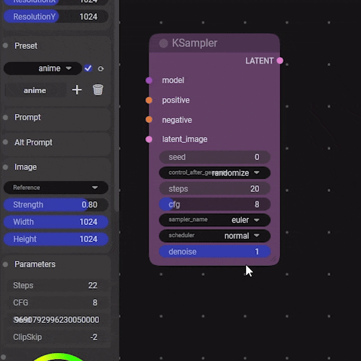Image resolution: width=361 pixels, height=361 pixels.
Task: Open the control_after_generate randomize selector
Action: click(x=215, y=173)
